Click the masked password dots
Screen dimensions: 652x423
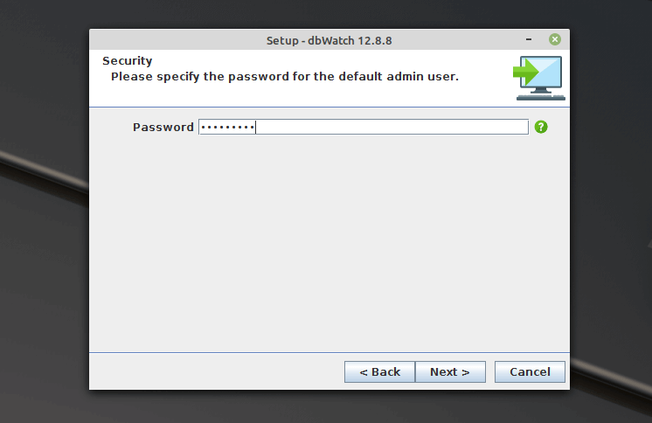coord(226,128)
